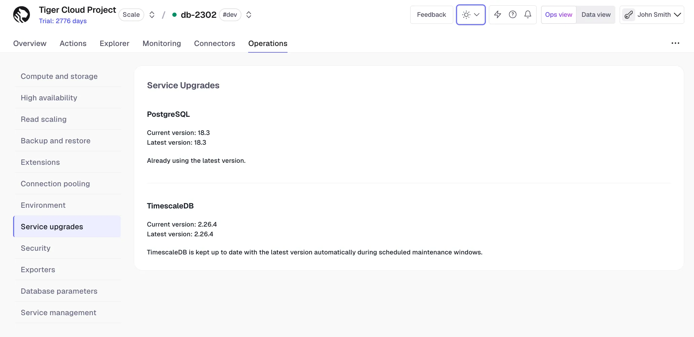Screen dimensions: 694x337
Task: Click the Trial: 2776 days link
Action: [63, 21]
